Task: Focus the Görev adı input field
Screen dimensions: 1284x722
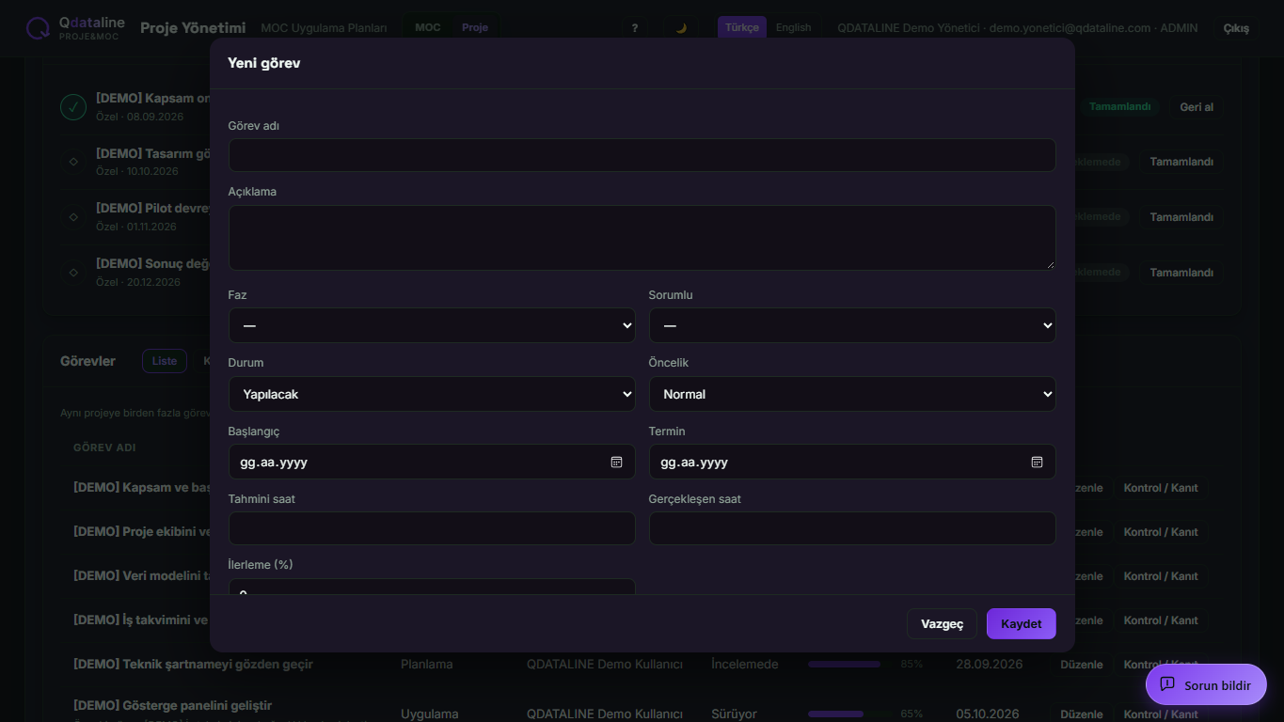Action: (x=642, y=155)
